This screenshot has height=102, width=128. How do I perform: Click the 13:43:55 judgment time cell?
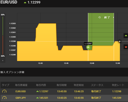pos(79,98)
